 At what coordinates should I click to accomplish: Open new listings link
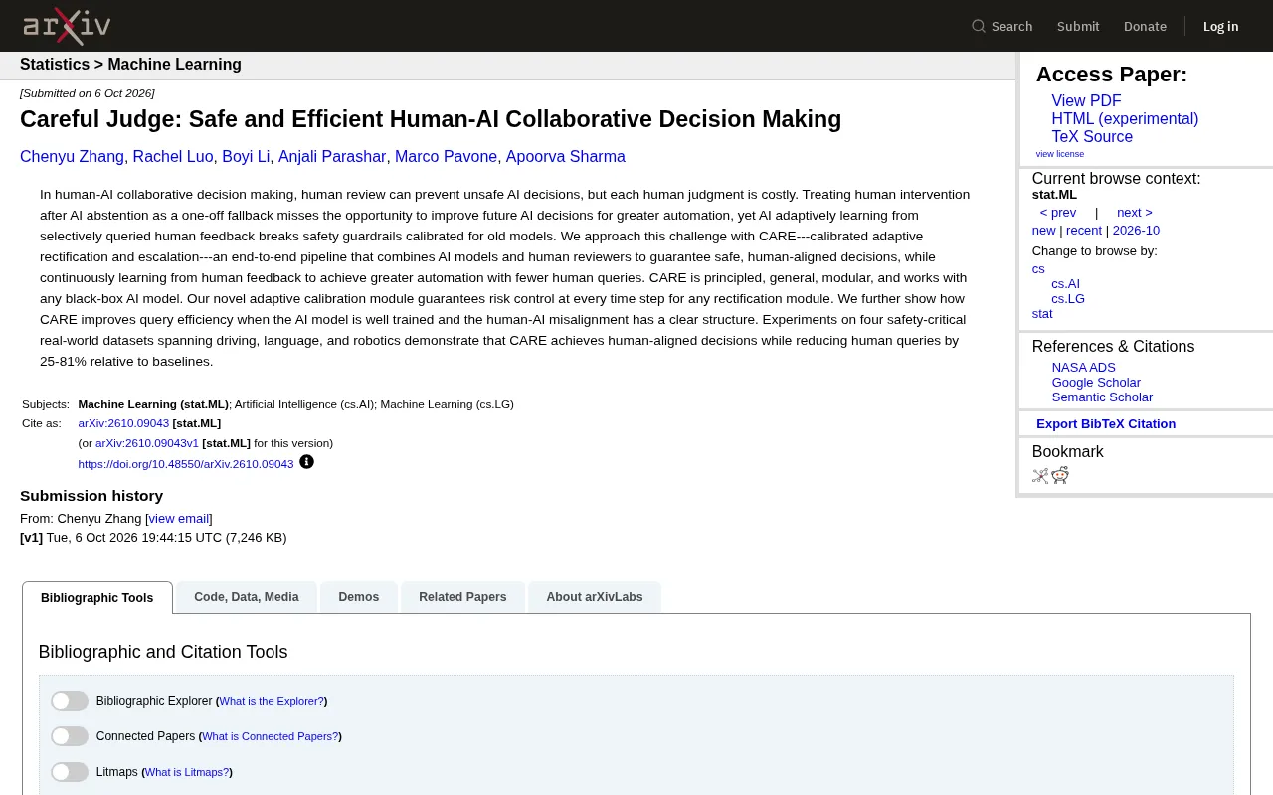pos(1043,231)
